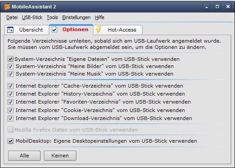Click the MobileAssistant briefcase icon in title bar
235x168 pixels.
click(7, 7)
